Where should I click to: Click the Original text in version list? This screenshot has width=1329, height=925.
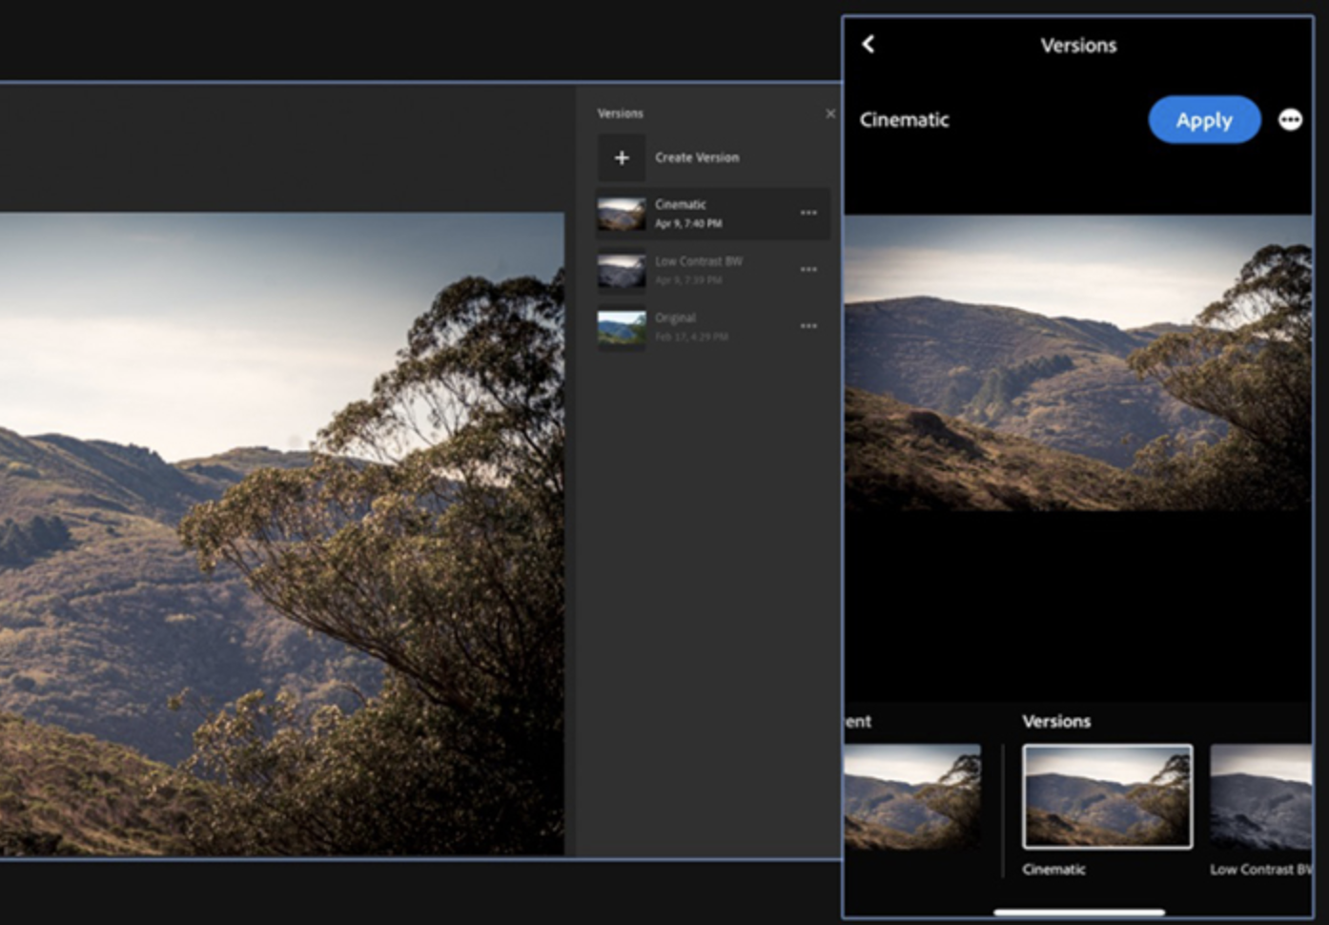click(675, 318)
